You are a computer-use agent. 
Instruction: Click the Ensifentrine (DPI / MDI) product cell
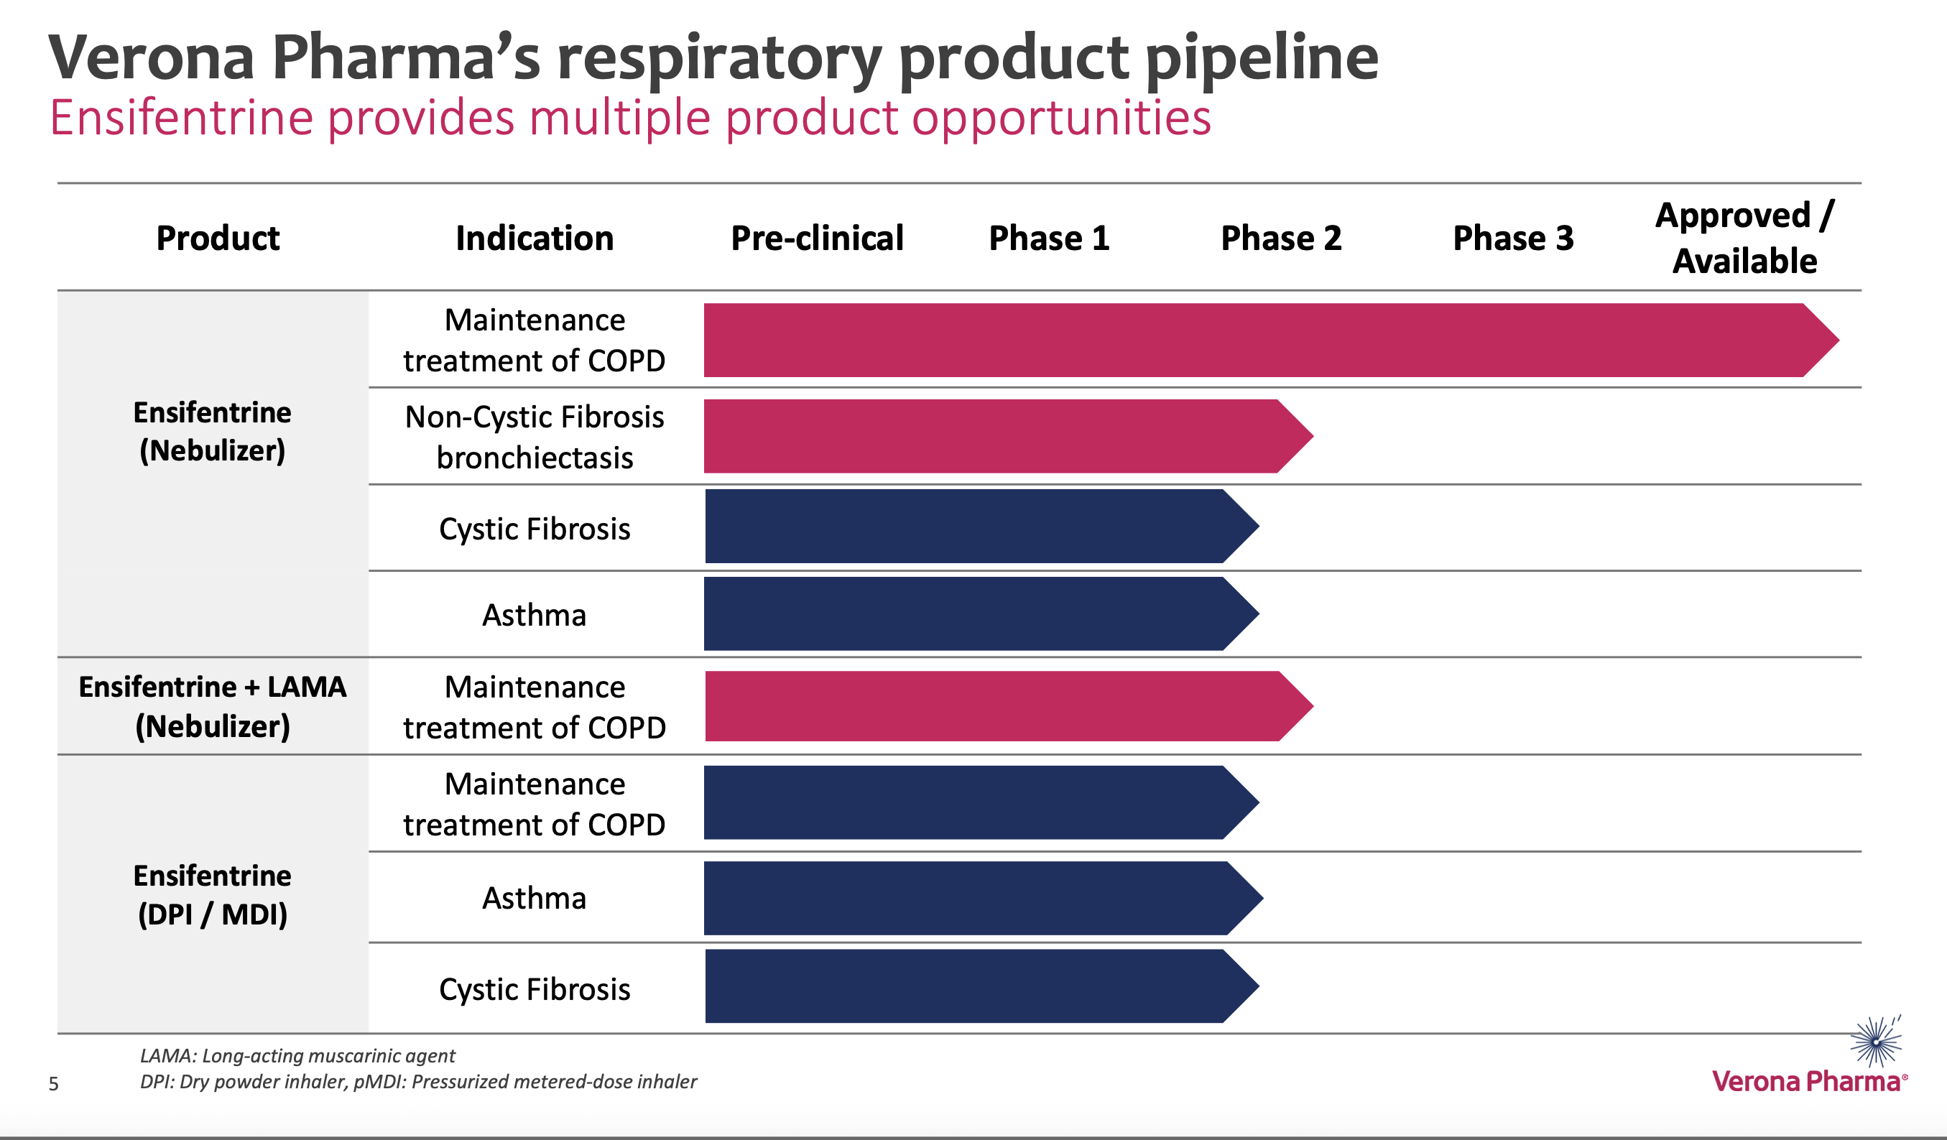213,894
